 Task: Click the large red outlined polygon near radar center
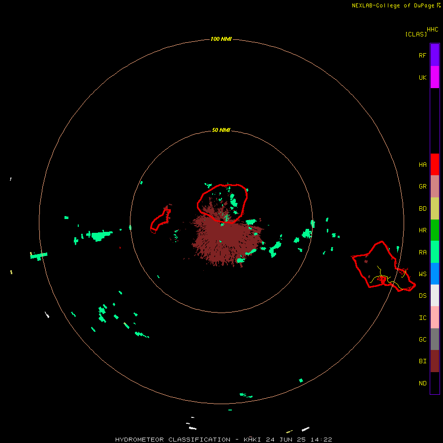click(222, 203)
